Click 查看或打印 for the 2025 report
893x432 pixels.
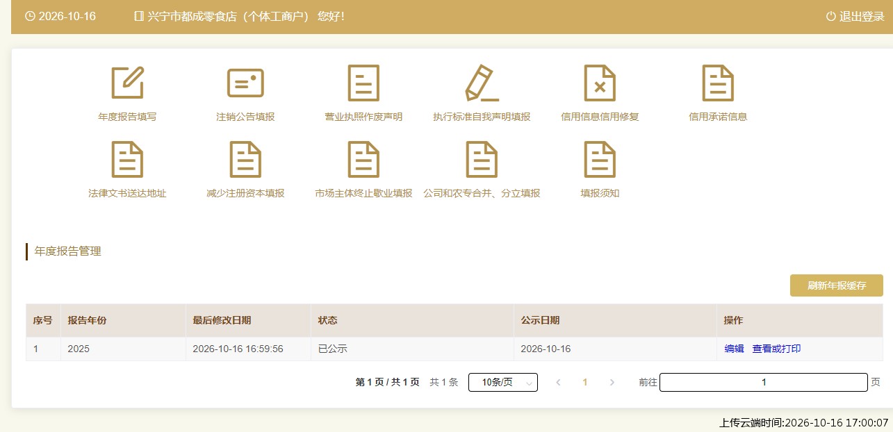click(776, 349)
